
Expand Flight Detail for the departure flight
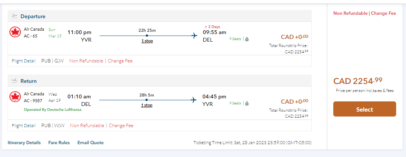pyautogui.click(x=23, y=61)
